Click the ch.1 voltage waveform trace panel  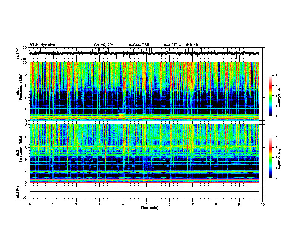[x=146, y=53]
